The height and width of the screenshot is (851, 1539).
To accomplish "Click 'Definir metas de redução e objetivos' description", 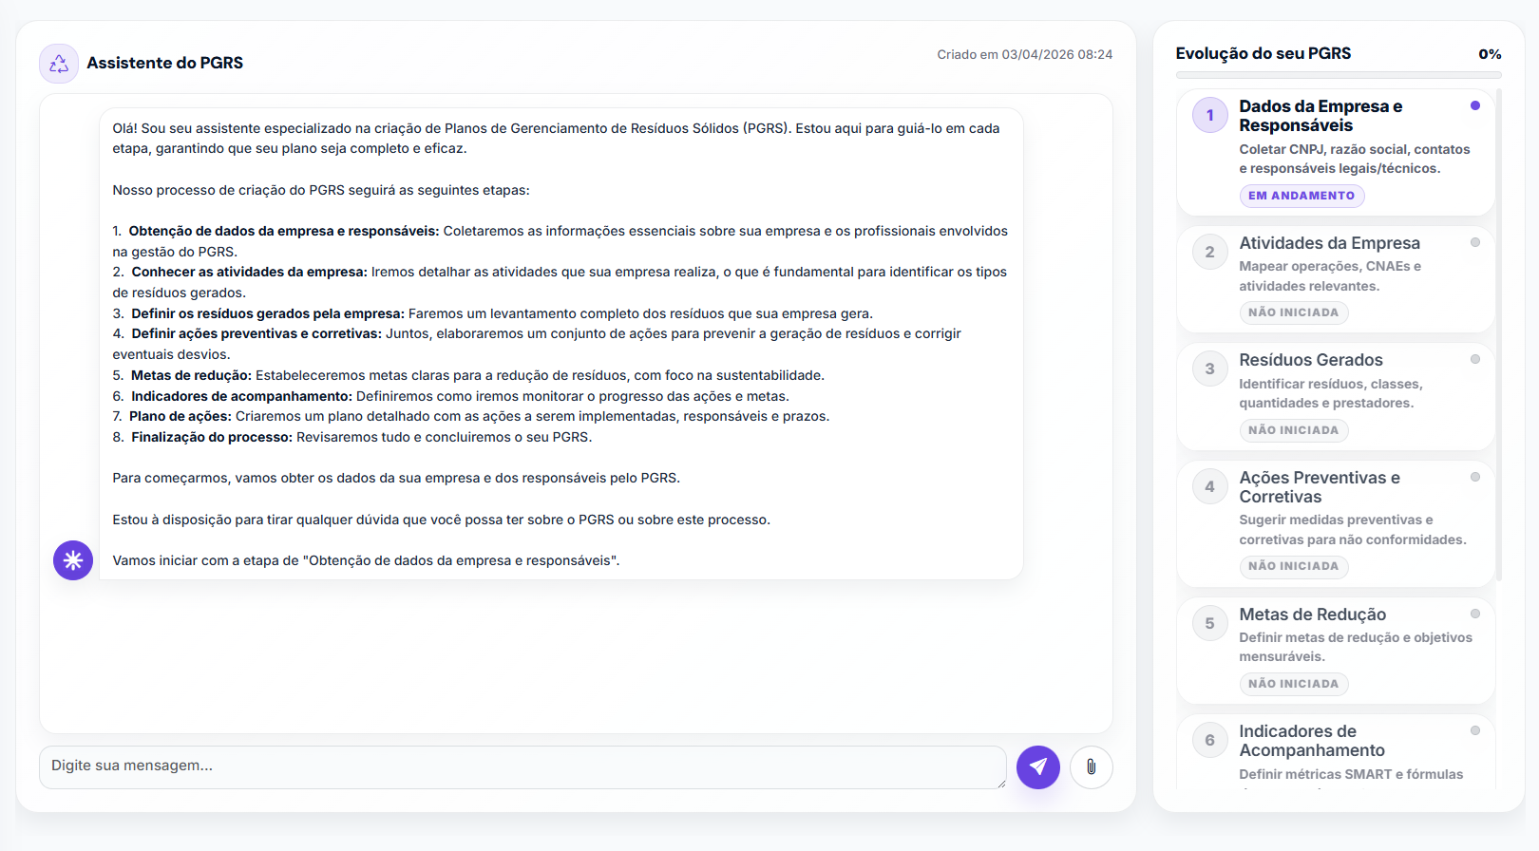I will coord(1356,647).
